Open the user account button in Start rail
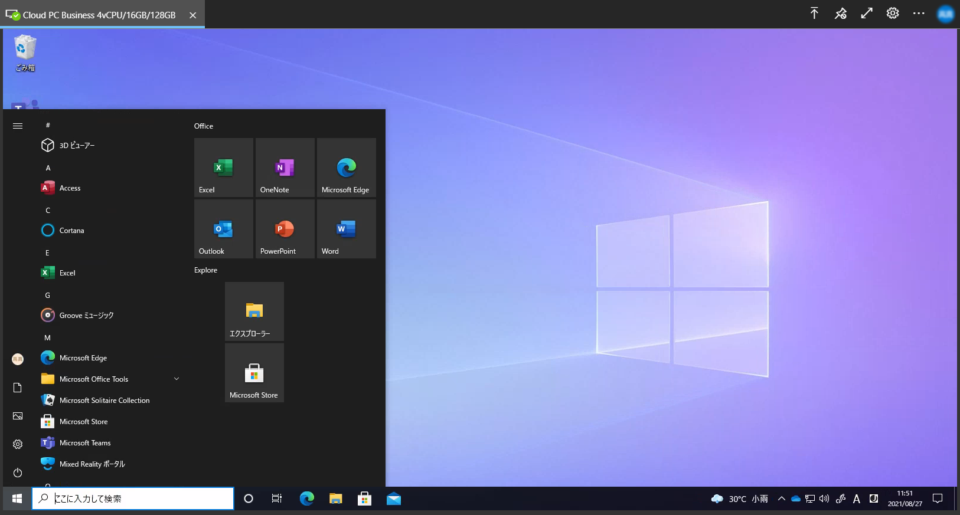 [18, 359]
